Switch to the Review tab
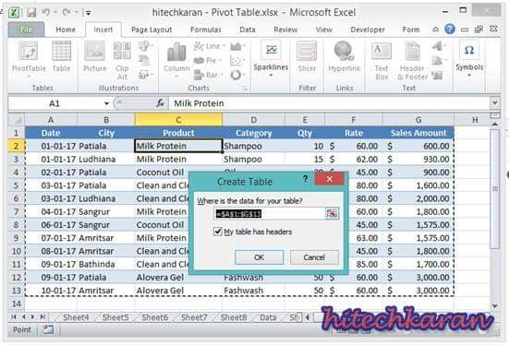The height and width of the screenshot is (346, 509). [285, 30]
